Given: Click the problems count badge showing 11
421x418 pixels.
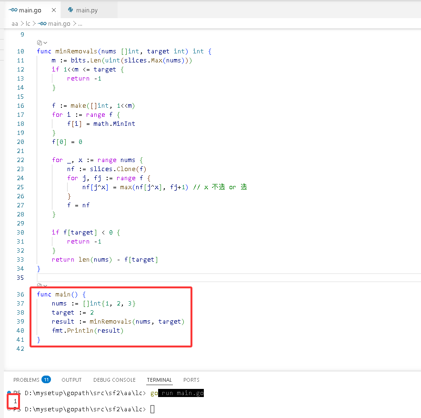Looking at the screenshot, I should click(x=46, y=379).
